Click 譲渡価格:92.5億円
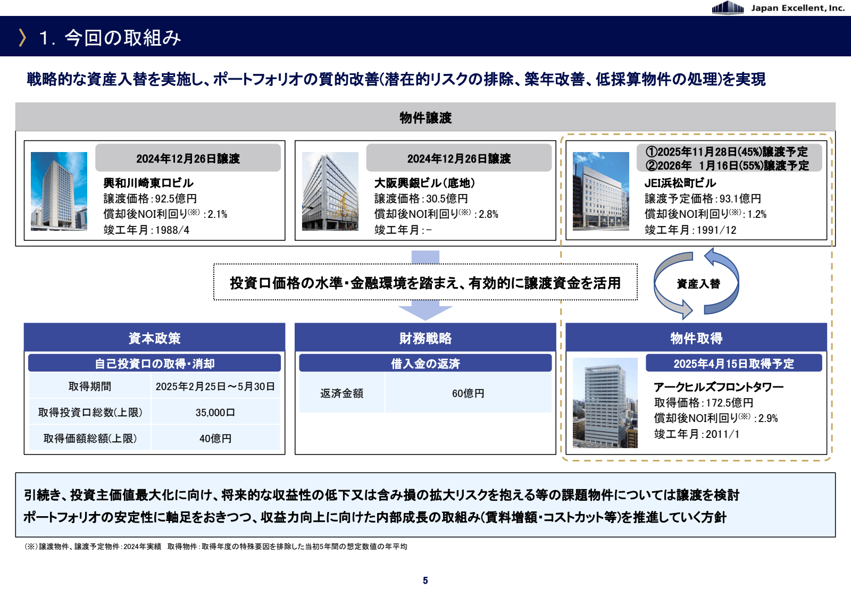This screenshot has width=851, height=589. click(x=150, y=198)
